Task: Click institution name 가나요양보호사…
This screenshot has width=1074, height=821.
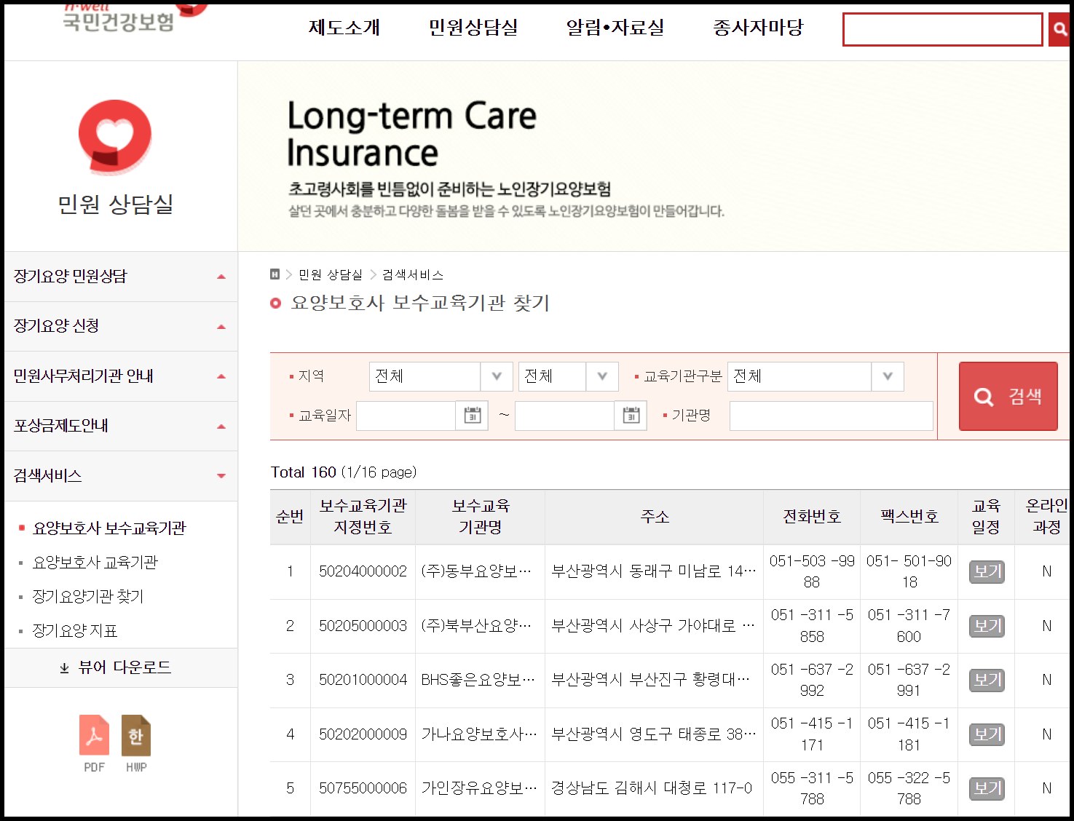Action: tap(479, 734)
